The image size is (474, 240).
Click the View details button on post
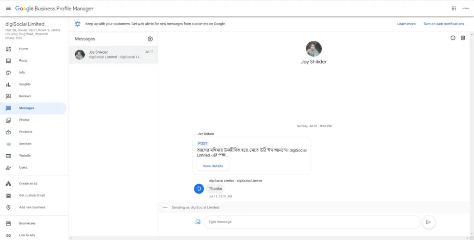pyautogui.click(x=213, y=166)
